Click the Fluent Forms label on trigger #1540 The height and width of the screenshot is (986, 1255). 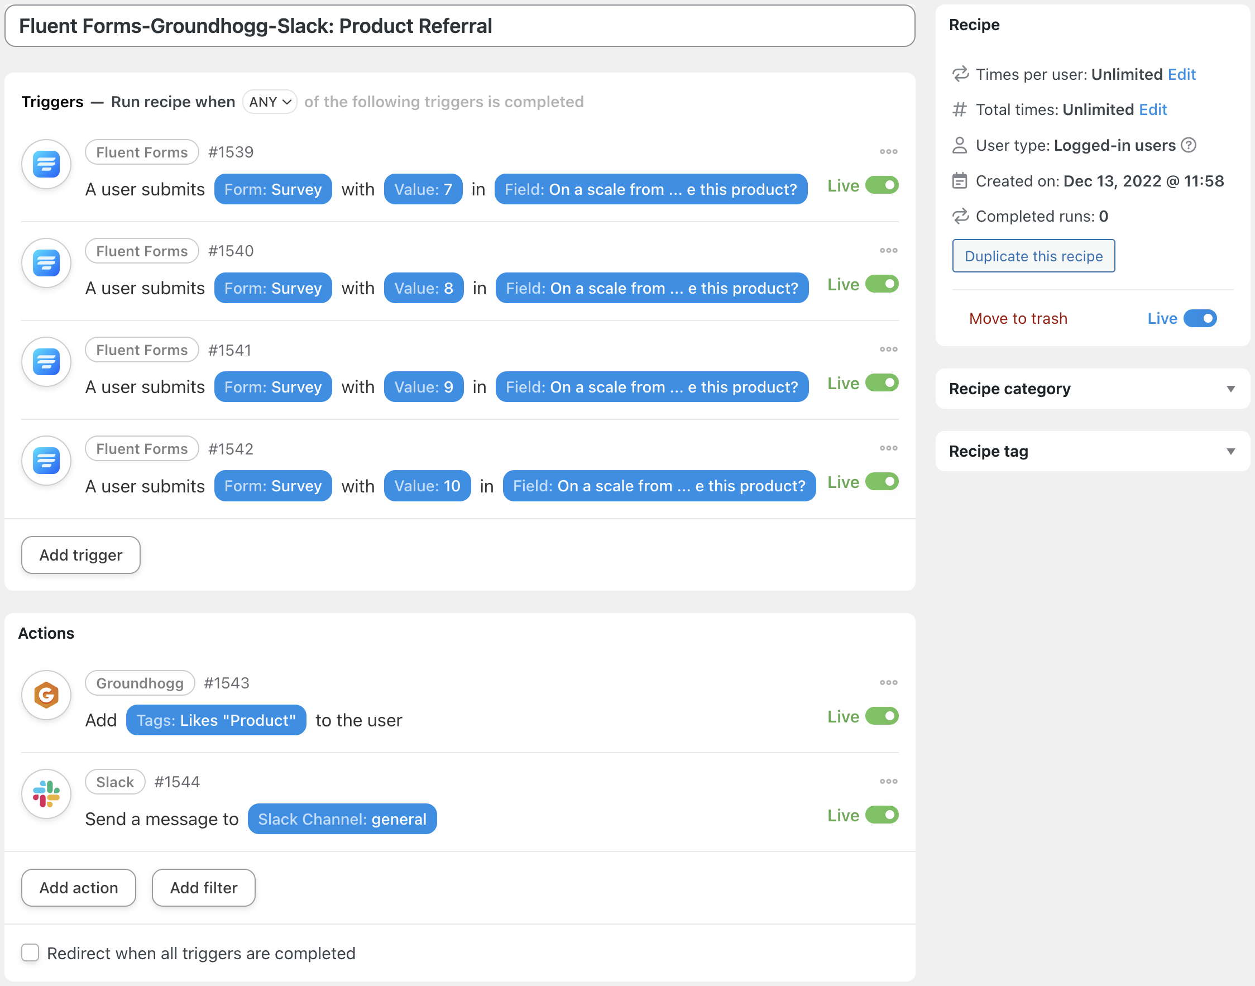142,251
